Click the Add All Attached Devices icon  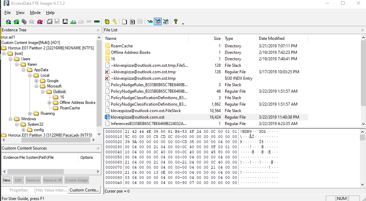(16, 21)
